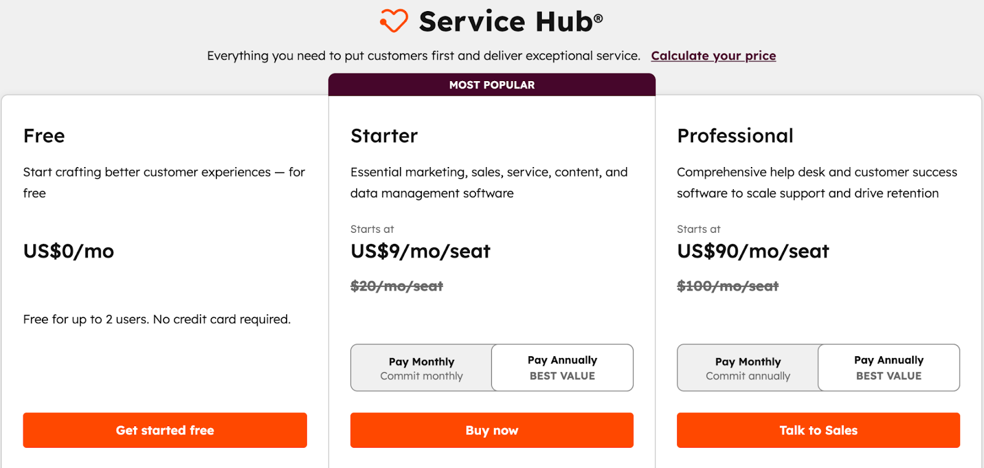Select Pay Monthly for the Professional plan
Viewport: 984px width, 468px height.
tap(747, 367)
